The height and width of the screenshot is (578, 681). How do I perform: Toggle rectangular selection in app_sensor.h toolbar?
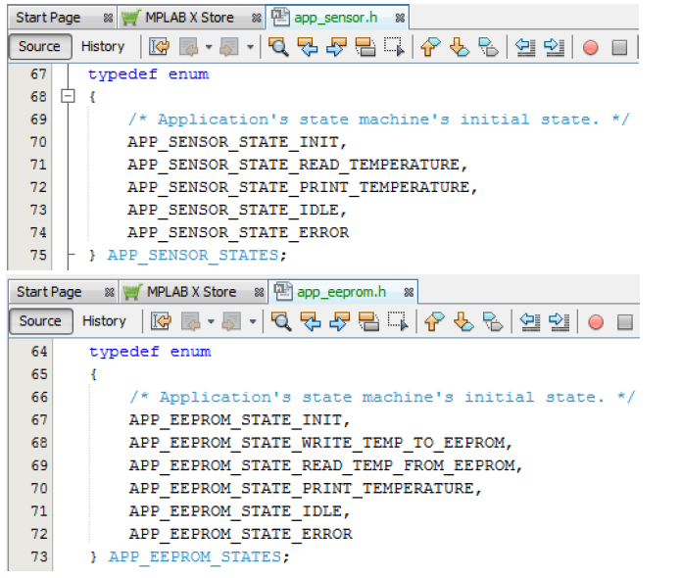coord(394,46)
